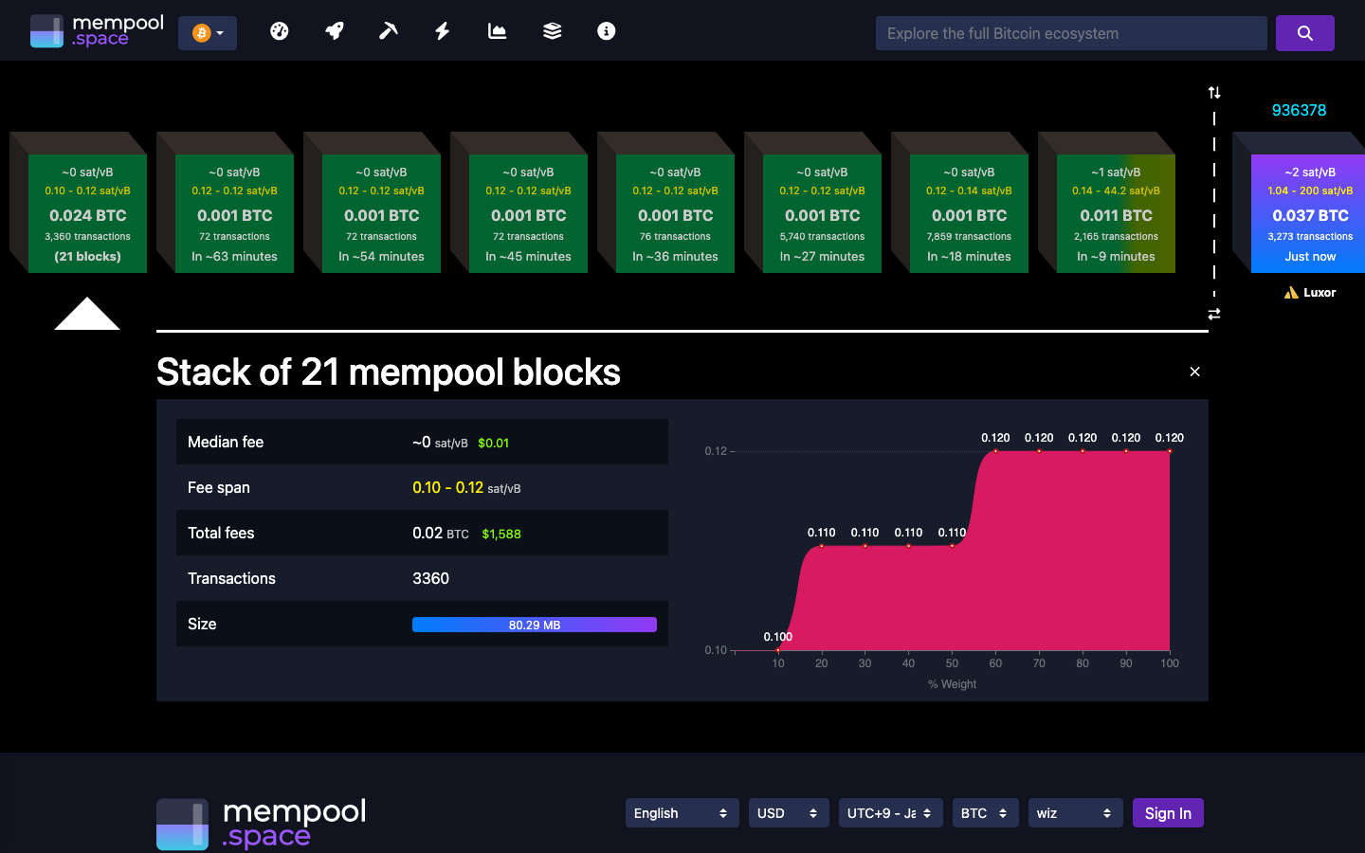The image size is (1365, 853).
Task: Open documentation via the info circle icon
Action: (x=606, y=31)
